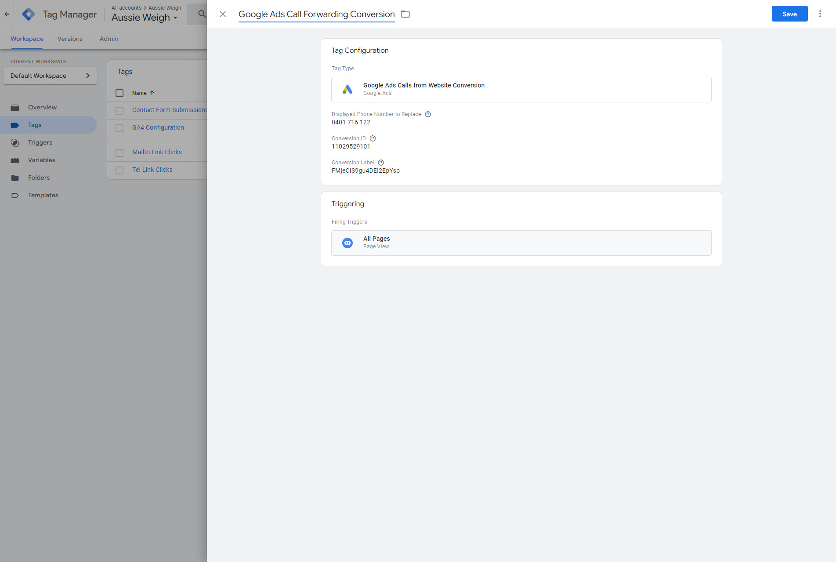Click help icon for Displayed Phone Number

point(428,114)
